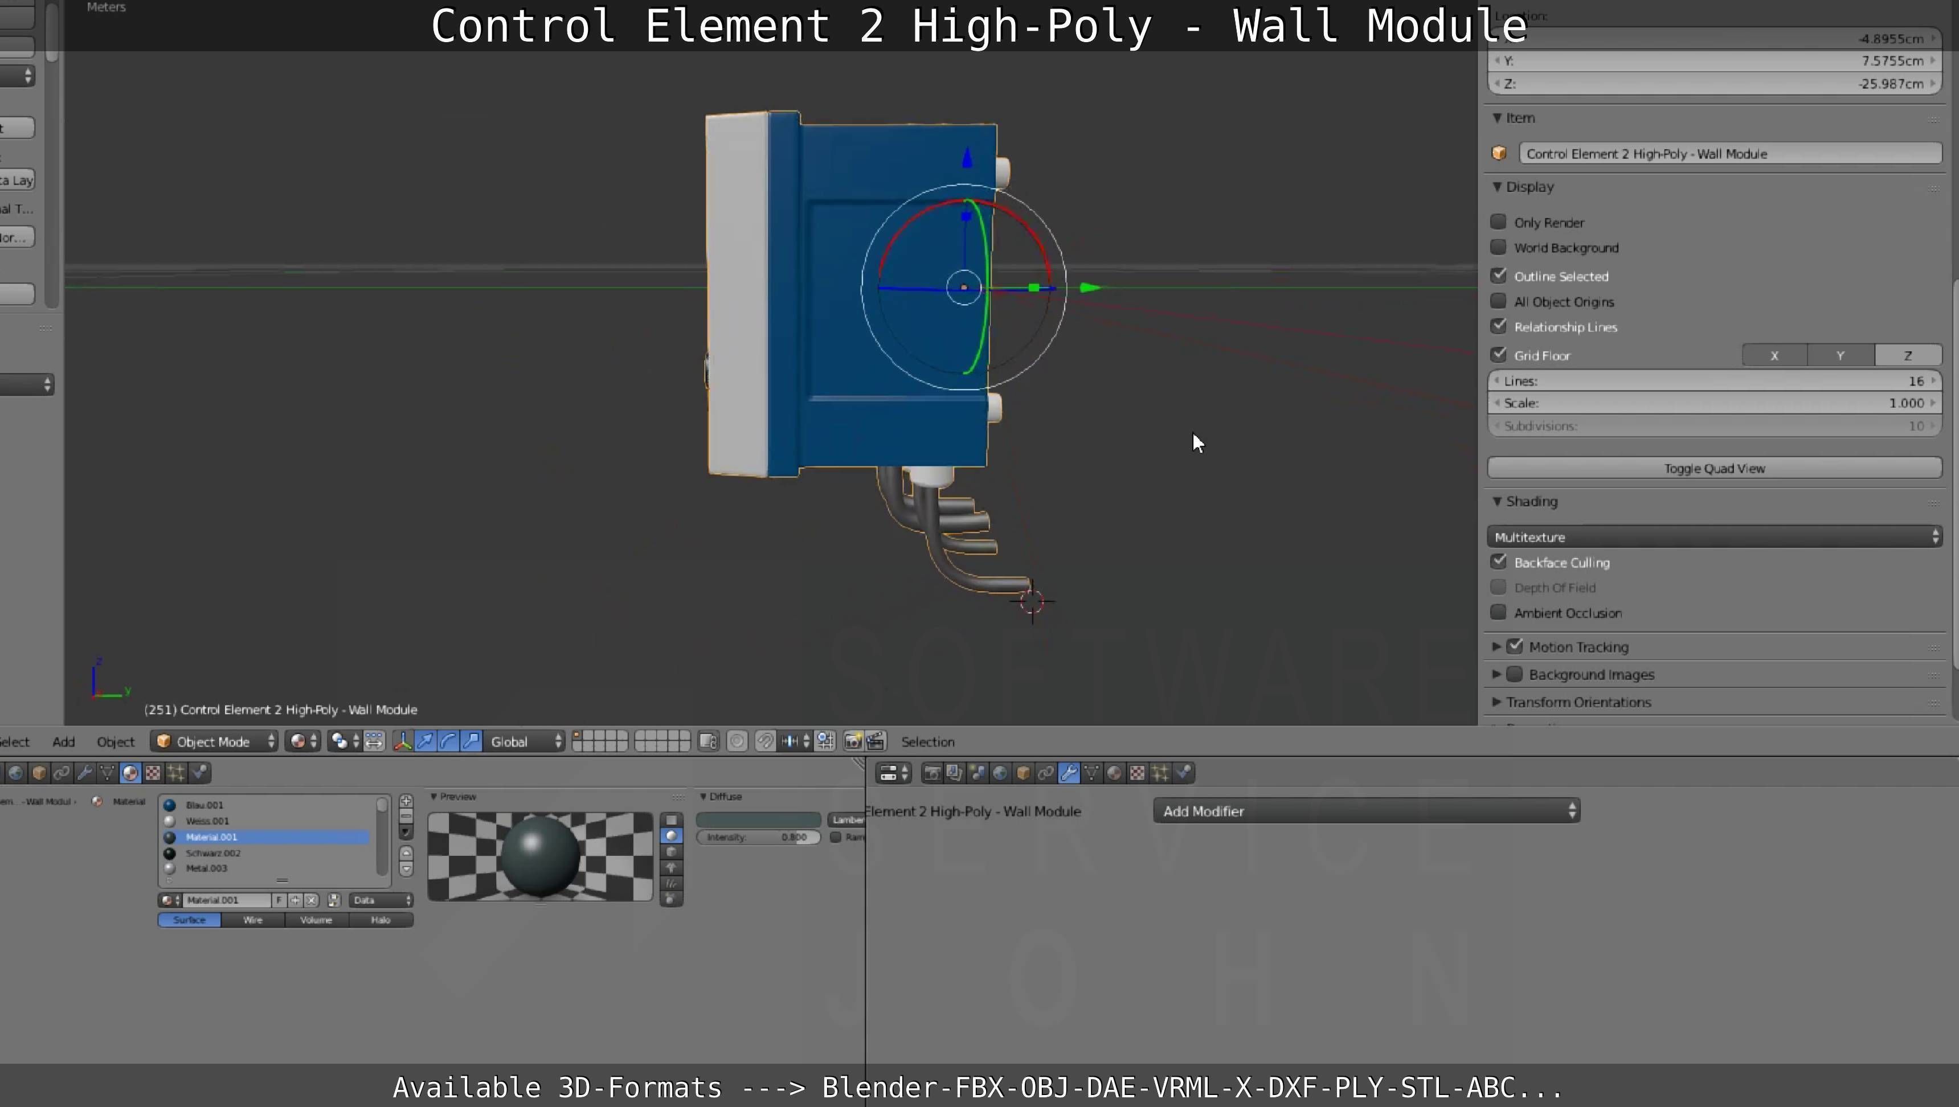Toggle the 3D manipulator axes icon
Screen dimensions: 1959x1107
coord(403,741)
